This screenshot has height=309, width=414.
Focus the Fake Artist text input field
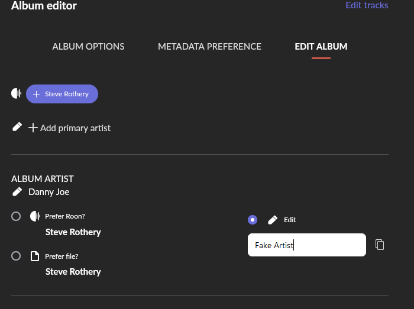click(x=307, y=245)
